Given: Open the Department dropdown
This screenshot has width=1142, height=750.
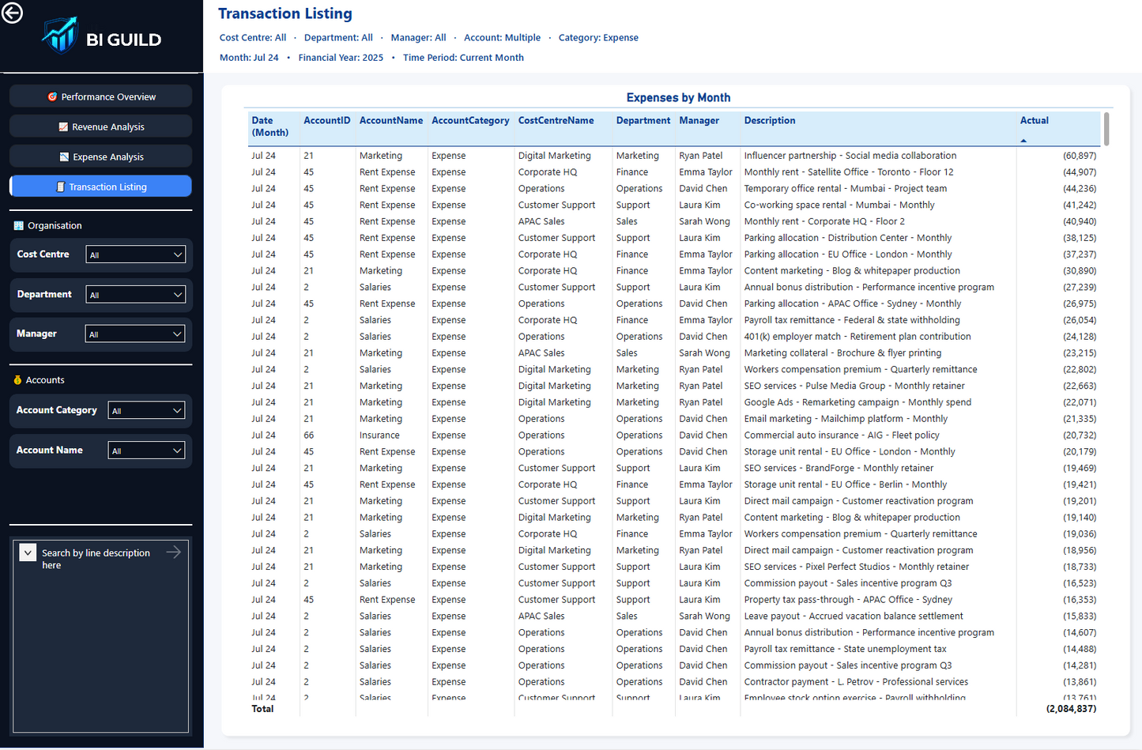Looking at the screenshot, I should coord(135,294).
